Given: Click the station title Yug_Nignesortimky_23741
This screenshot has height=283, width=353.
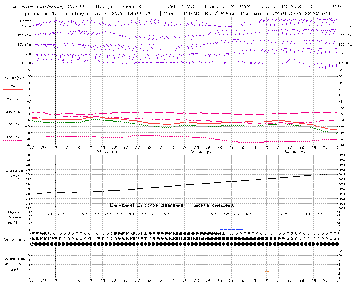Looking at the screenshot, I should (46, 7).
